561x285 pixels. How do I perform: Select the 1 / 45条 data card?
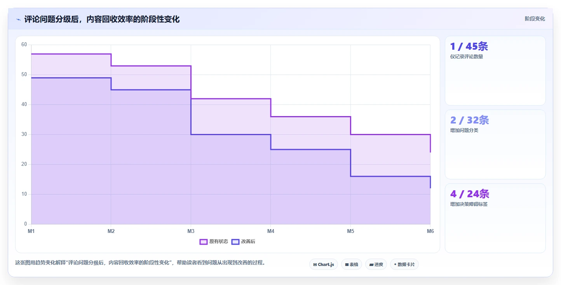495,71
